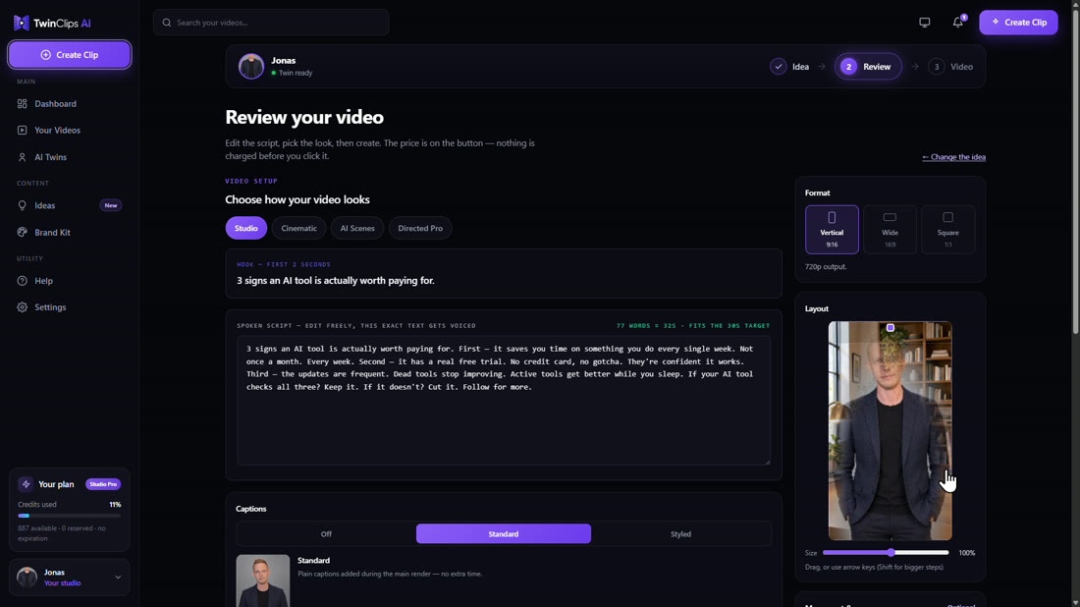Select the Directed Pro look
This screenshot has height=607, width=1080.
420,228
